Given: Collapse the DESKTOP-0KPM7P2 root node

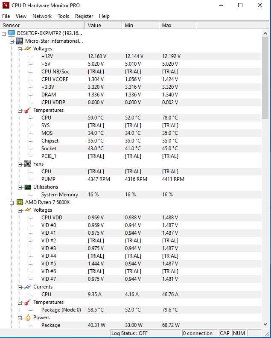Looking at the screenshot, I should click(x=3, y=34).
